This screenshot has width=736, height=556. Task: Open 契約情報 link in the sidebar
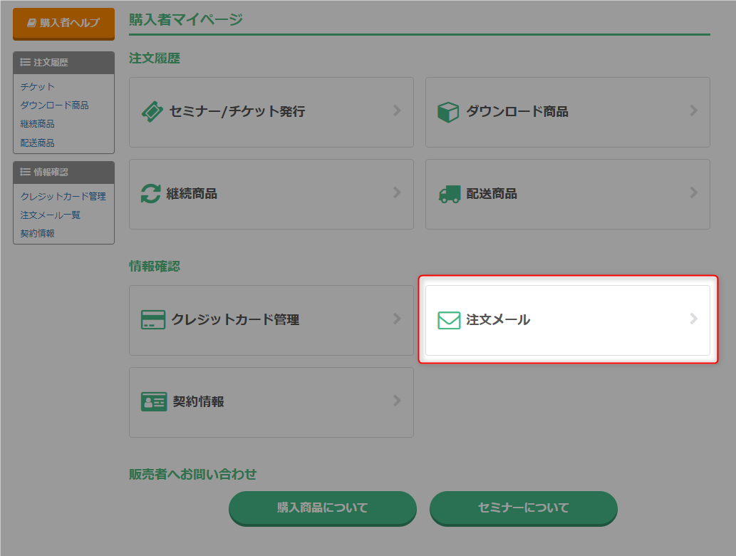[38, 233]
